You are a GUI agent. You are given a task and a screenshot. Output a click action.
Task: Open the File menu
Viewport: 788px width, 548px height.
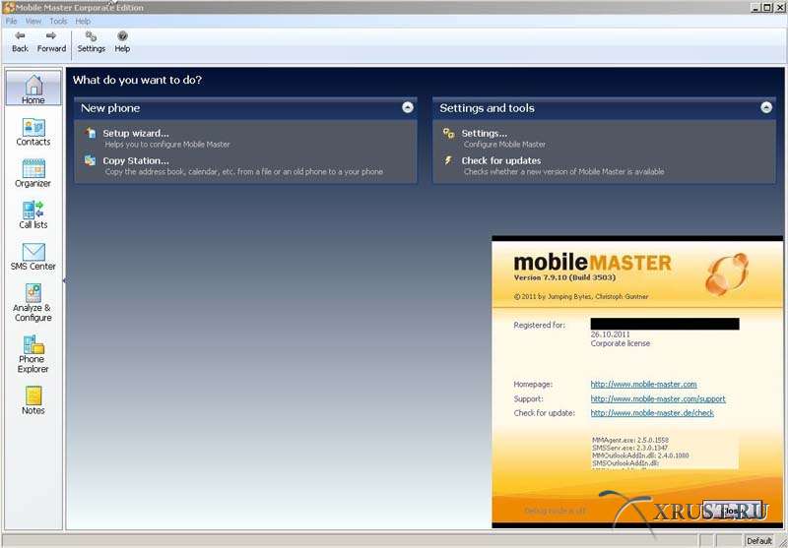point(12,21)
